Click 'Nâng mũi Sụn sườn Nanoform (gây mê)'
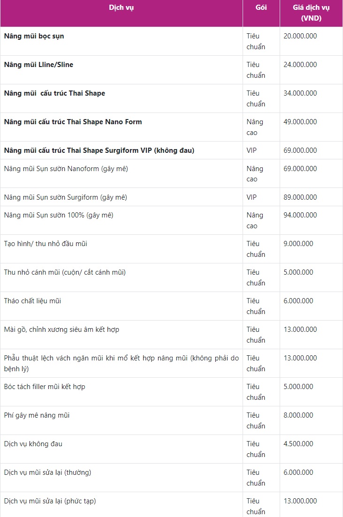 coord(66,169)
